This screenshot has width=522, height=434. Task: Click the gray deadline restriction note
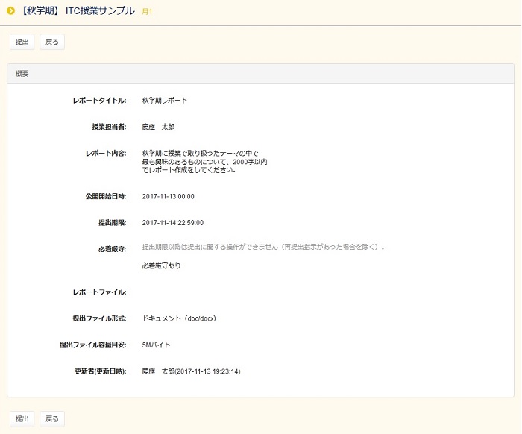click(263, 247)
